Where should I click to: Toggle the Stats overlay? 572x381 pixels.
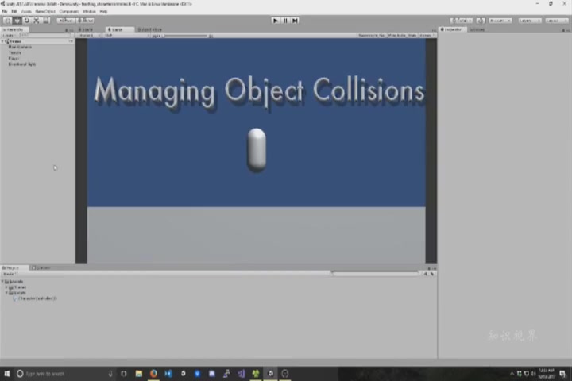point(412,35)
